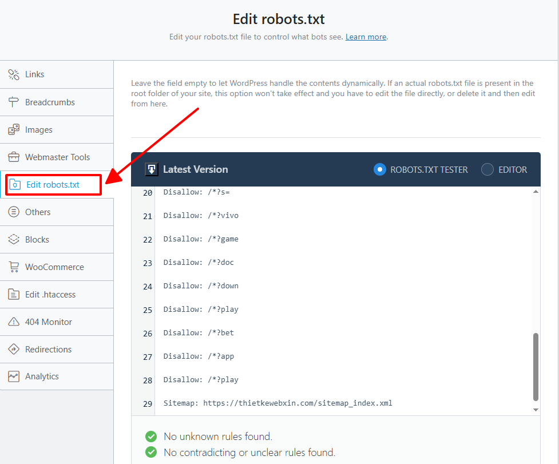The height and width of the screenshot is (464, 559).
Task: Click the Links chain icon in sidebar
Action: pos(14,74)
